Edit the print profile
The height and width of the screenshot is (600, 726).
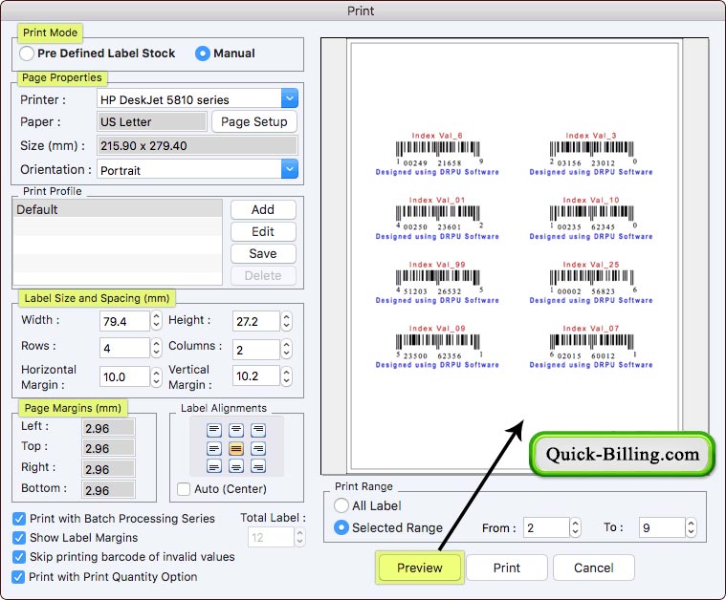(263, 231)
